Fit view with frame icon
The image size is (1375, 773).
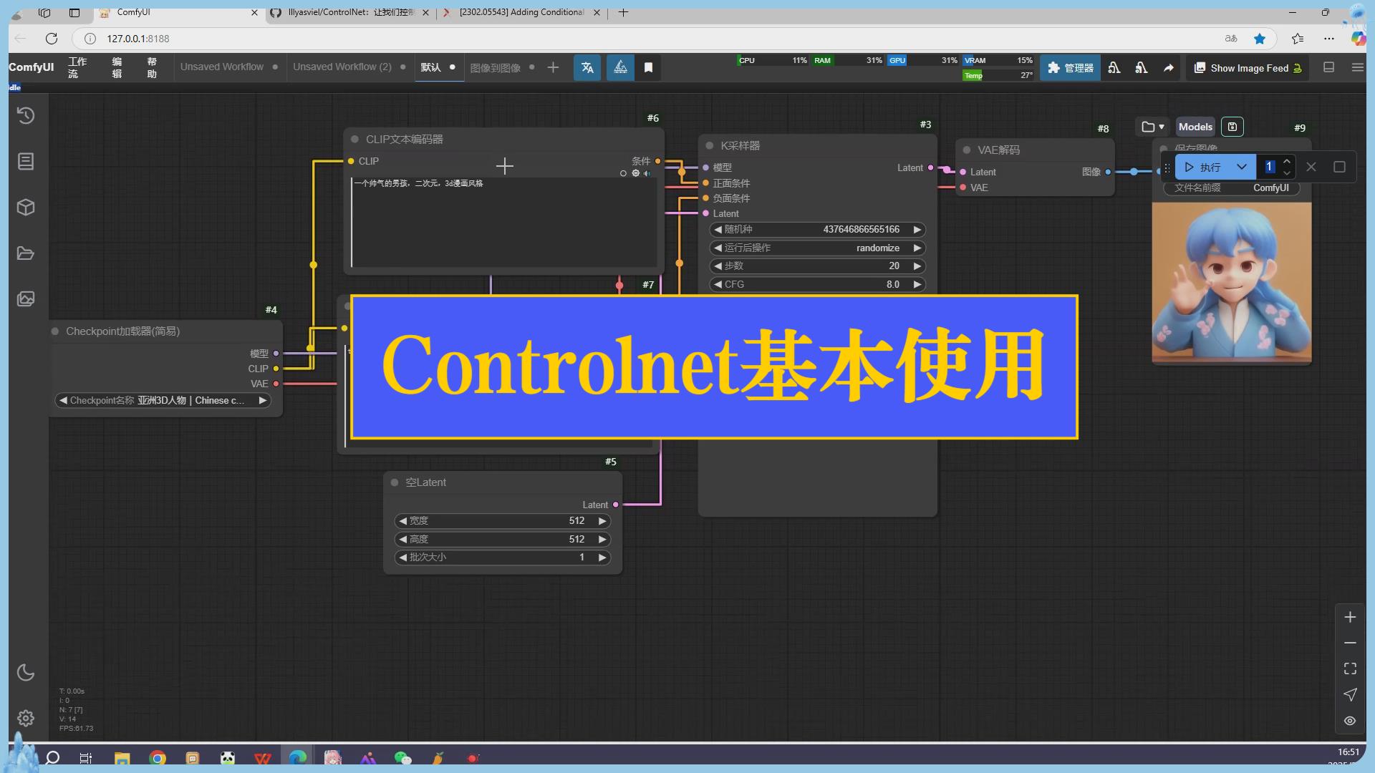pyautogui.click(x=1350, y=669)
